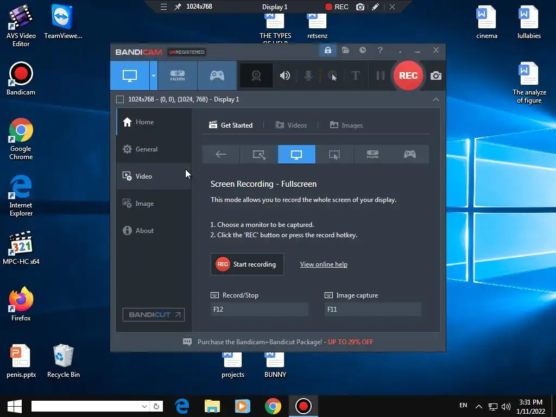Select HDMI device recording mode in top toolbar
The image size is (556, 417).
coord(178,75)
